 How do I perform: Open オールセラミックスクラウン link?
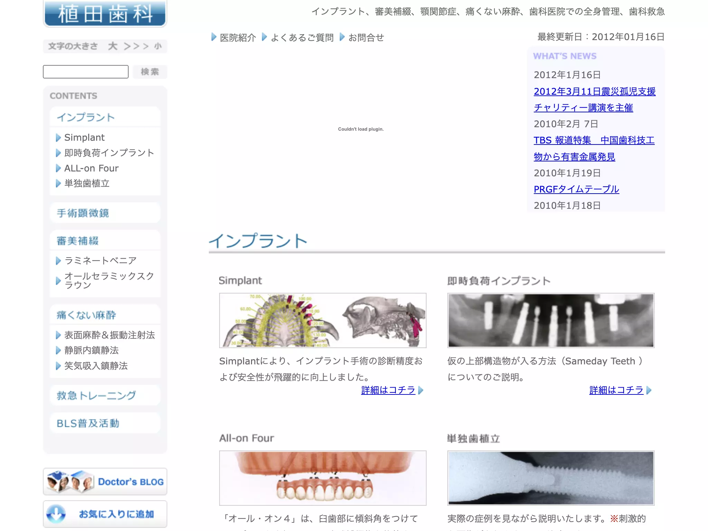point(109,280)
